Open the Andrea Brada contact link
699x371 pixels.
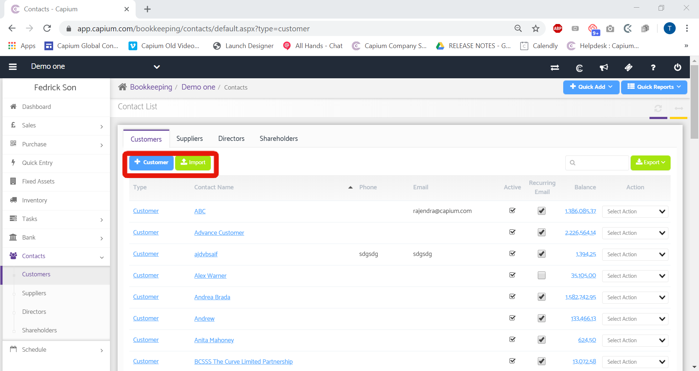coord(212,297)
